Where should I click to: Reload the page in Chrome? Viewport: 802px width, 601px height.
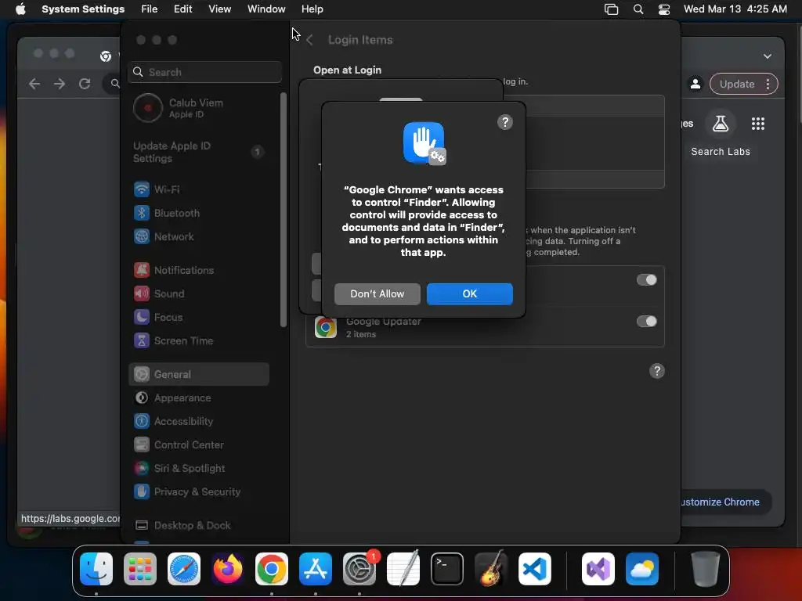[x=85, y=84]
